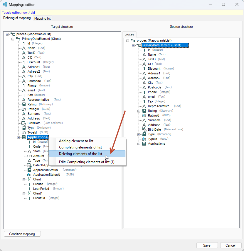Select LoanPeriod field under Applications
The image size is (244, 251).
tap(41, 189)
